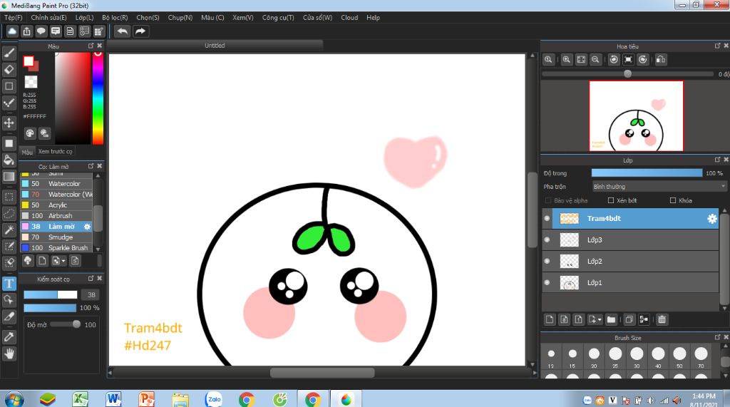Select the Hand pan tool
Viewport: 730px width, 407px height.
coord(9,354)
